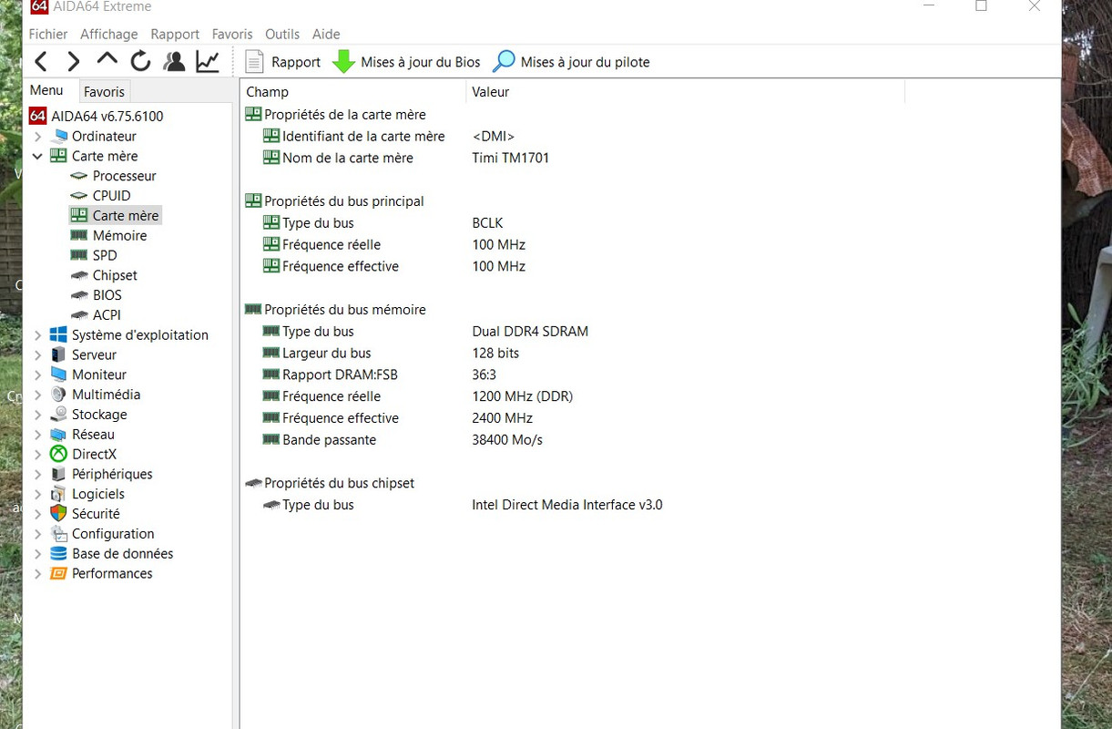Screen dimensions: 1112x729
Task: Click the Ordinateur computer icon
Action: pyautogui.click(x=59, y=136)
